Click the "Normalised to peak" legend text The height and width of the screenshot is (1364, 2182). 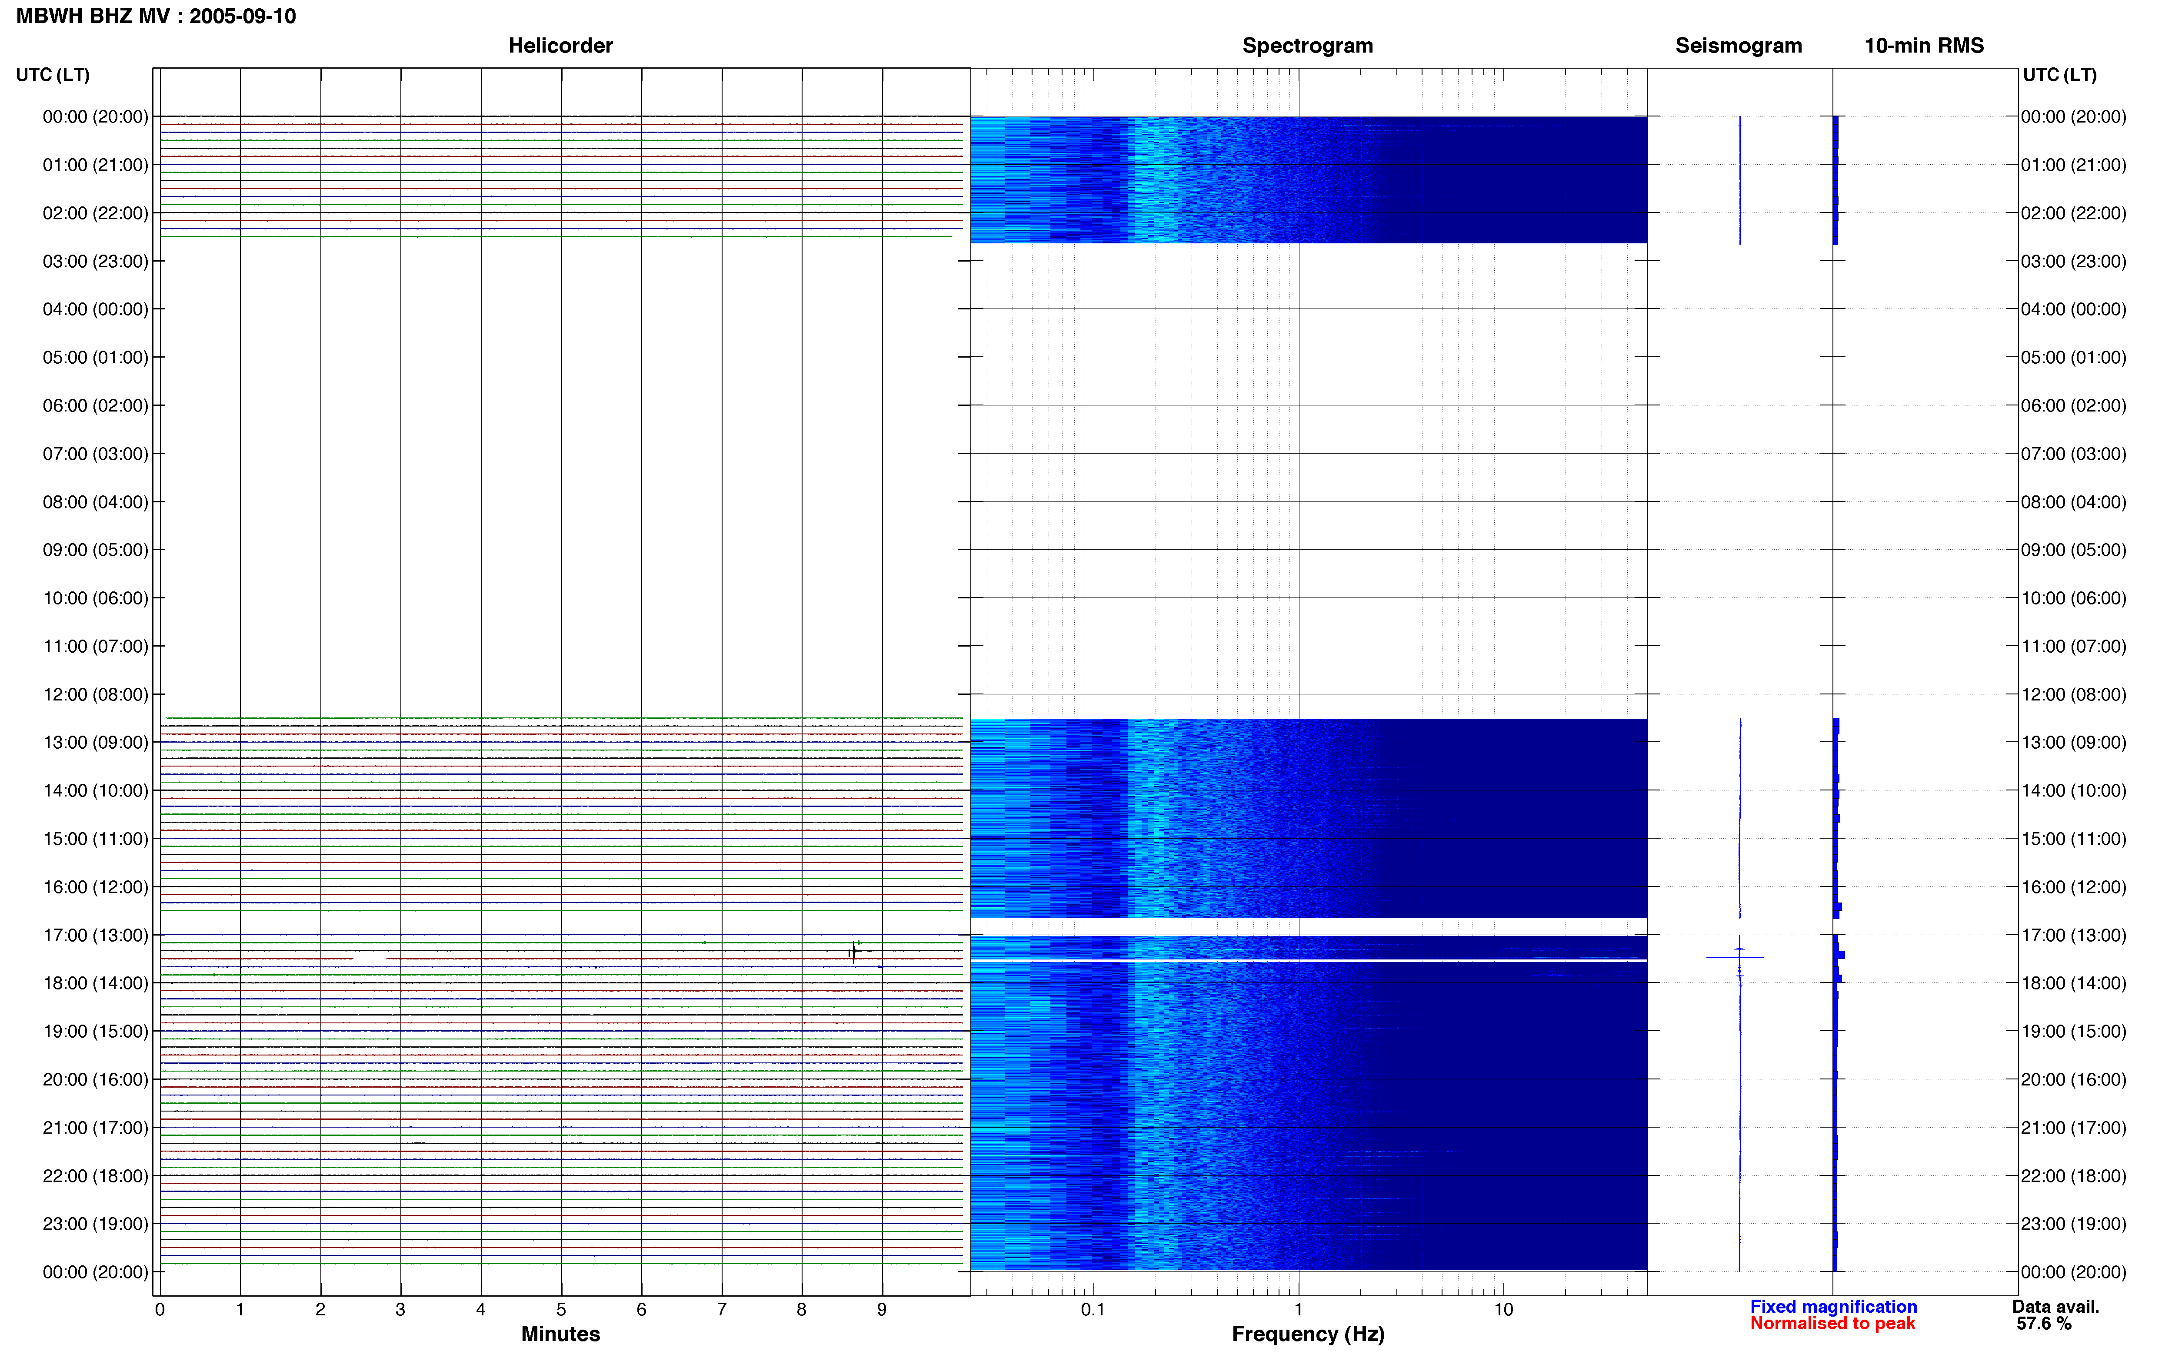(x=1832, y=1324)
